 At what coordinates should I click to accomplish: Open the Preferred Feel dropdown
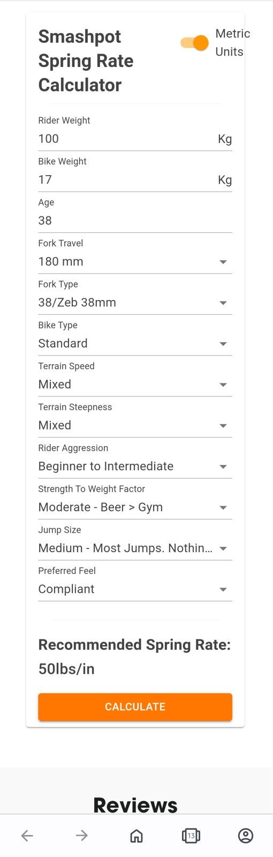coord(135,589)
